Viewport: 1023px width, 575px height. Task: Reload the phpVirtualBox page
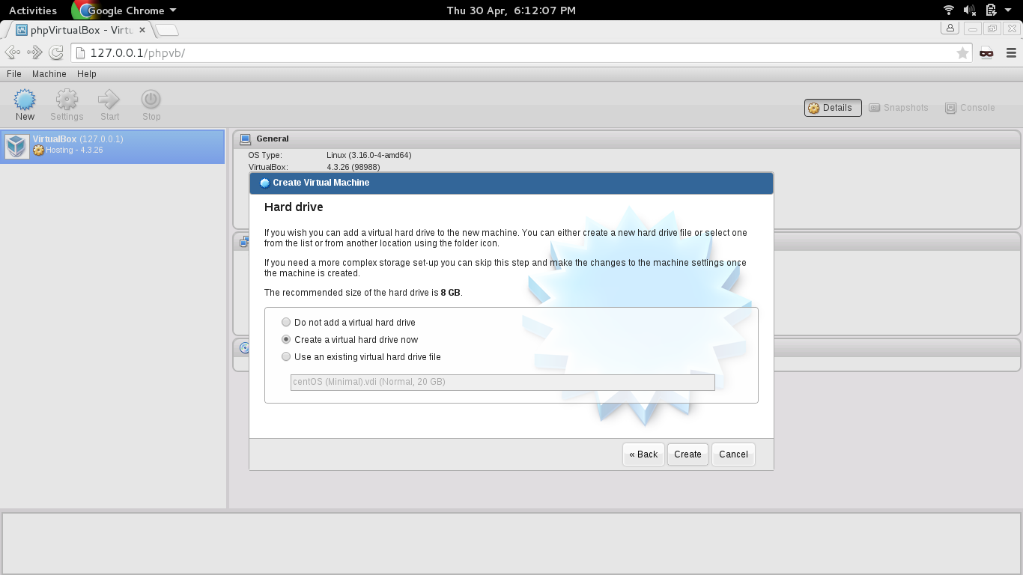click(x=56, y=52)
